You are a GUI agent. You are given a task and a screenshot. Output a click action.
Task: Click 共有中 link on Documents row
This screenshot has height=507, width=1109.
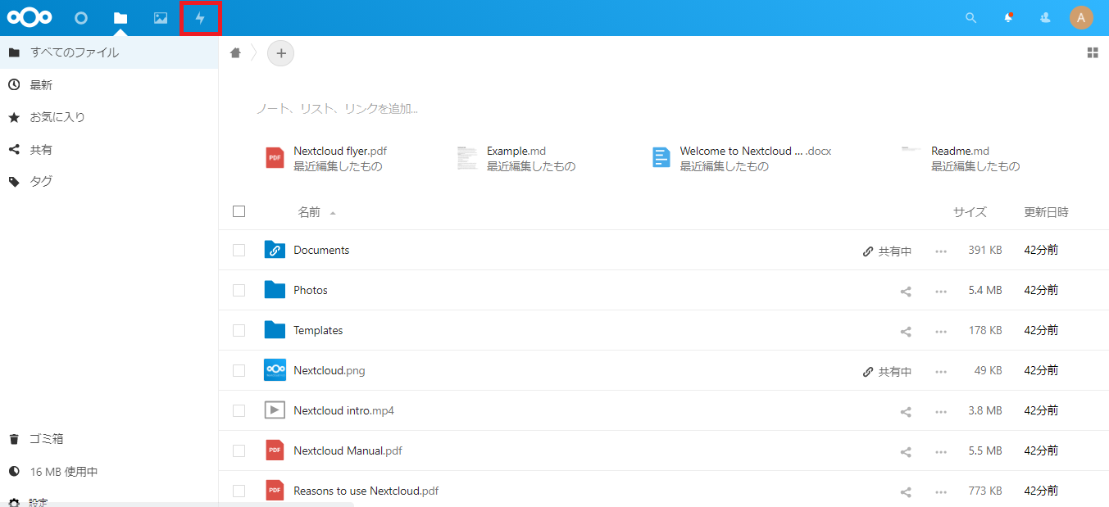[887, 251]
